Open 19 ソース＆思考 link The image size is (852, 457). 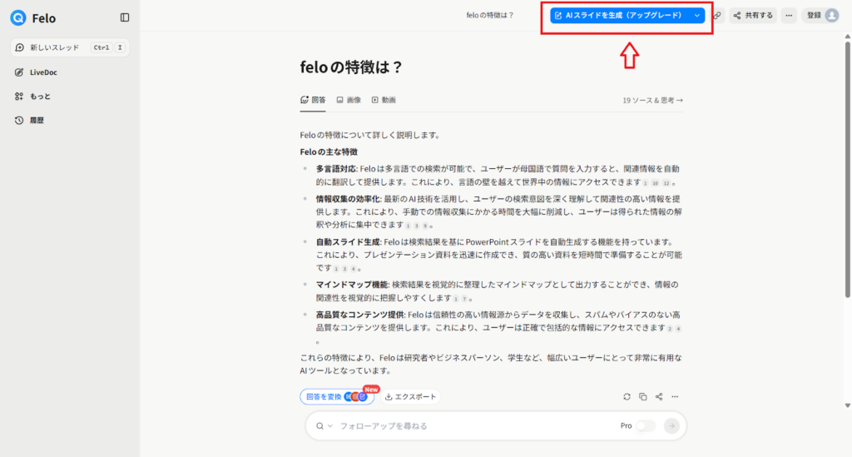pos(652,101)
